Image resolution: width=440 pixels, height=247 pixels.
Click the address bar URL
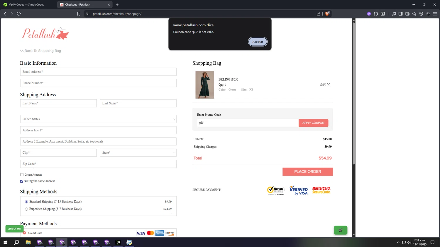(x=117, y=14)
